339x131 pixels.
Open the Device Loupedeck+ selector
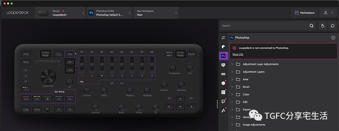point(61,13)
